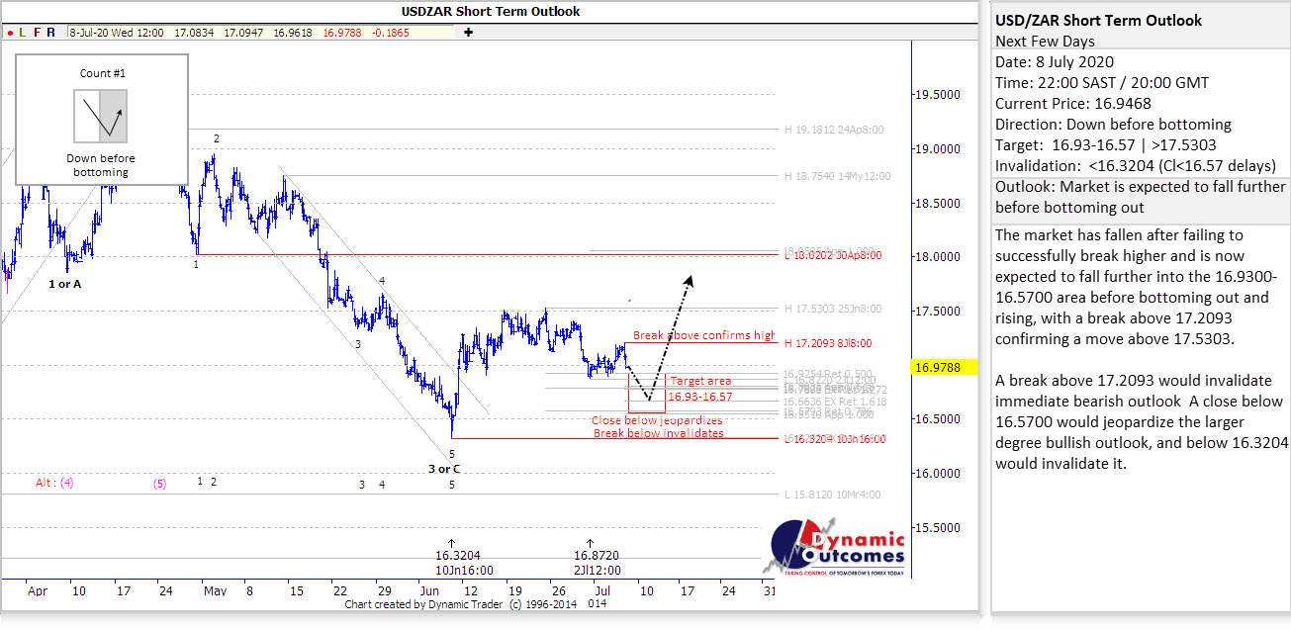Click the 'Time: 22:00 SAST / 20:00 GMT' line
The width and height of the screenshot is (1291, 630).
click(x=1102, y=83)
